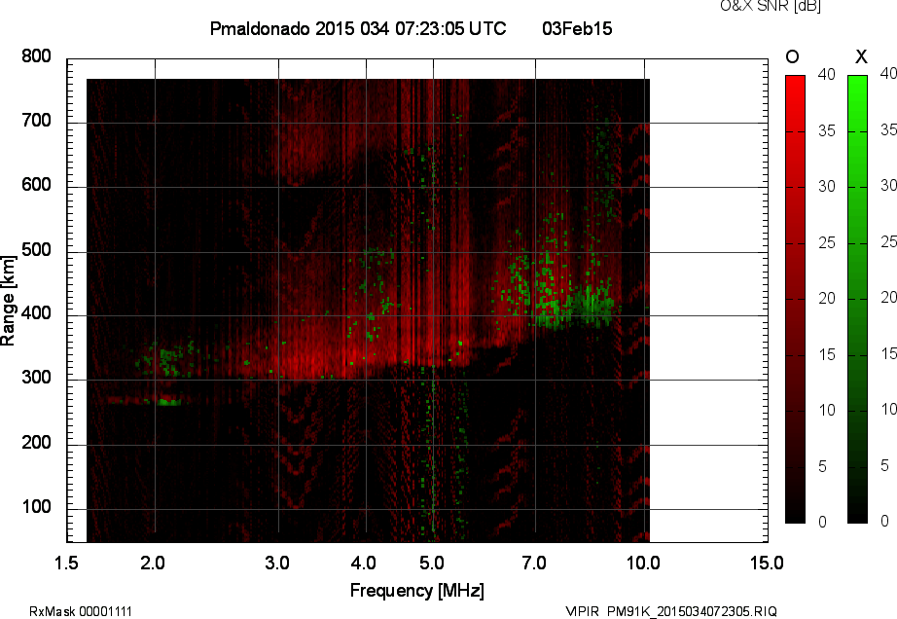Screen dimensions: 897x619
Task: Click the 100 range axis tick label
Action: [x=36, y=507]
